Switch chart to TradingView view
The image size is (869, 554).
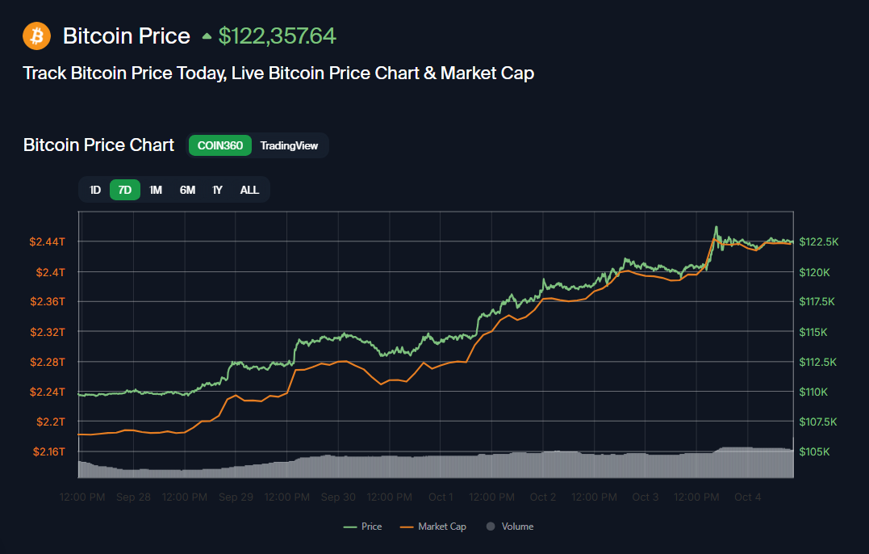[x=289, y=145]
